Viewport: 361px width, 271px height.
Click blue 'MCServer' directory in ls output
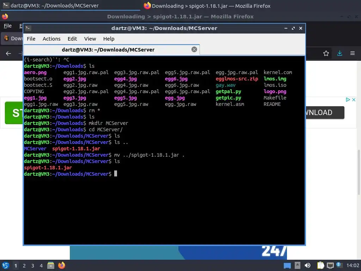click(35, 149)
